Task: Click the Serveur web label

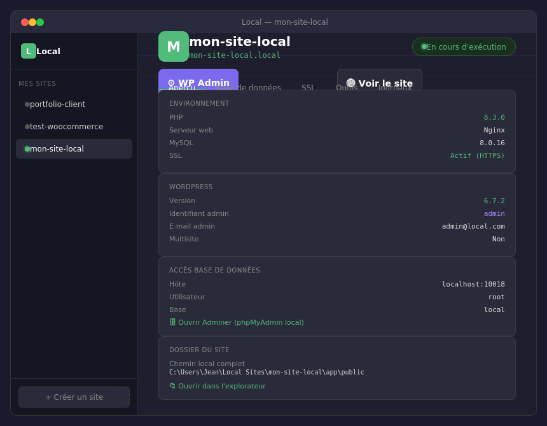Action: (x=191, y=130)
